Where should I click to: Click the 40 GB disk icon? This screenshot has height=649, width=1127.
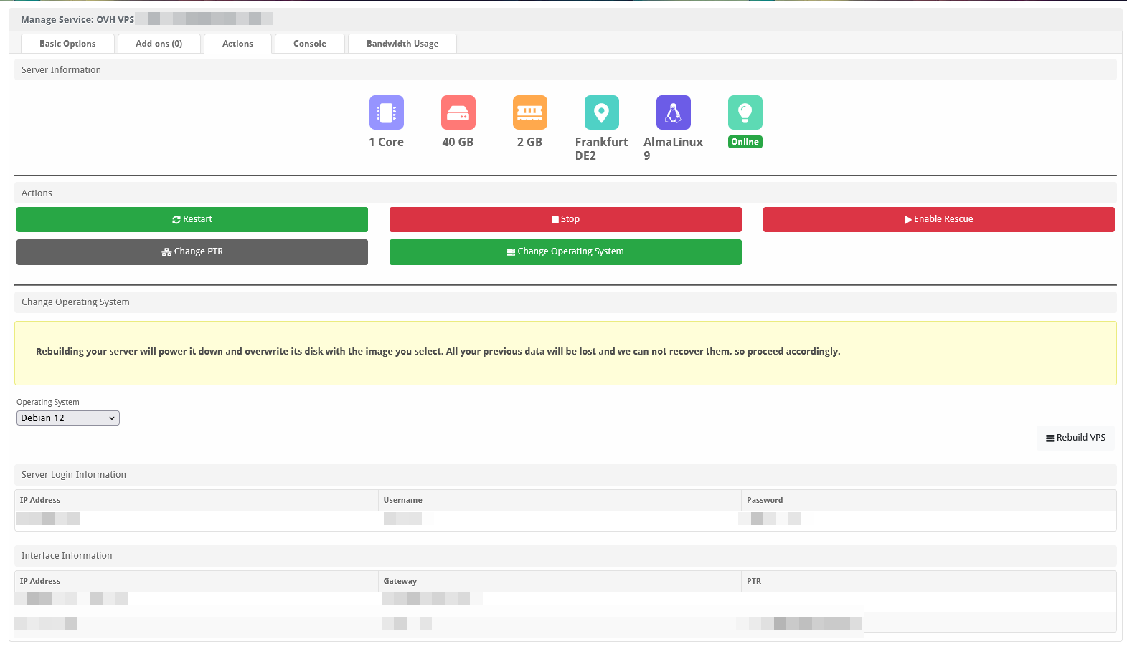click(x=458, y=112)
